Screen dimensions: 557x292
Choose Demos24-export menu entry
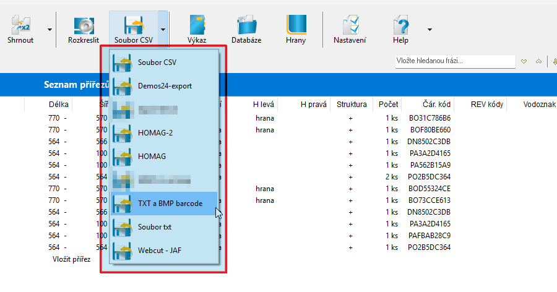[164, 86]
